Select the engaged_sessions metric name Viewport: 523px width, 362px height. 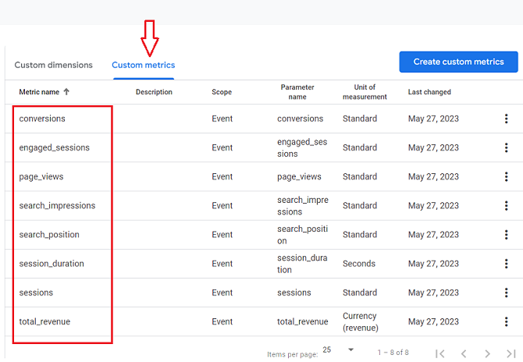point(55,147)
